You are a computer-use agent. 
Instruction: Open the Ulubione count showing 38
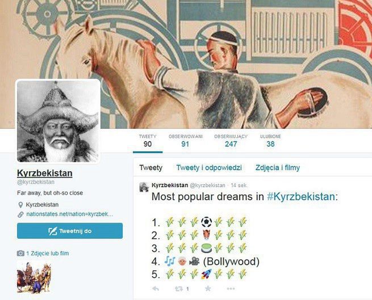pos(270,141)
